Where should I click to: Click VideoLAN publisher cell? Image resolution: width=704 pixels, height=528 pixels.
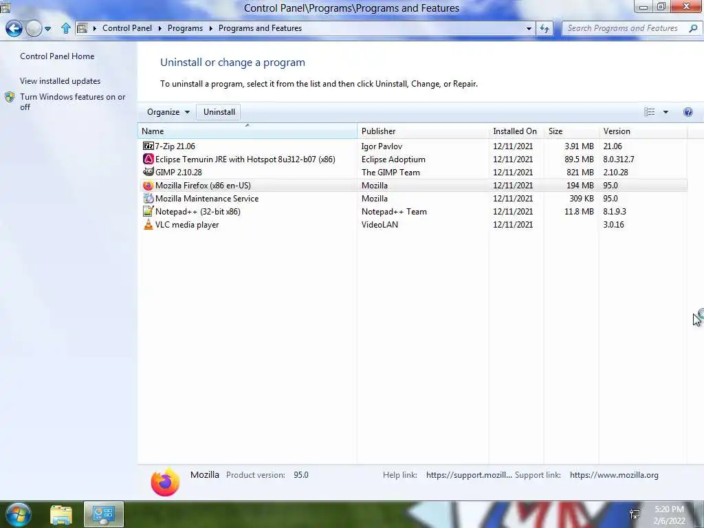click(379, 225)
